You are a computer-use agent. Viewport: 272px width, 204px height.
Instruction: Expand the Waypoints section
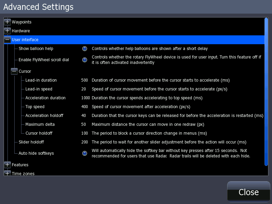(7, 22)
